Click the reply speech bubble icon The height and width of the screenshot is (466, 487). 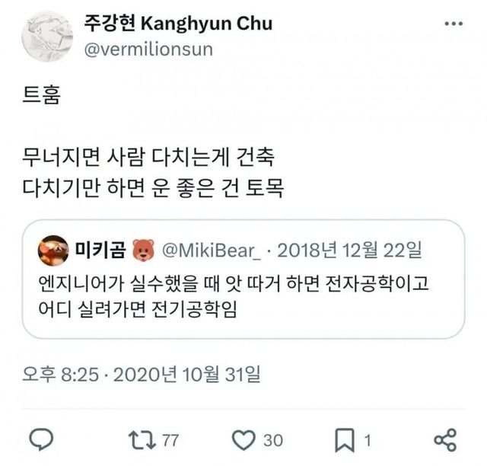point(41,439)
